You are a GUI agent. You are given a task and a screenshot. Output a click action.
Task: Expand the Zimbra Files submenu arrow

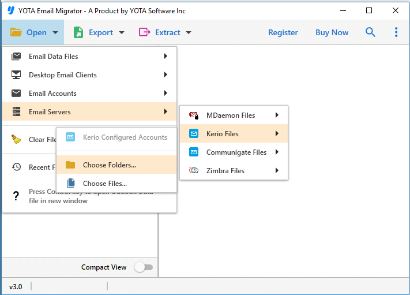point(277,170)
